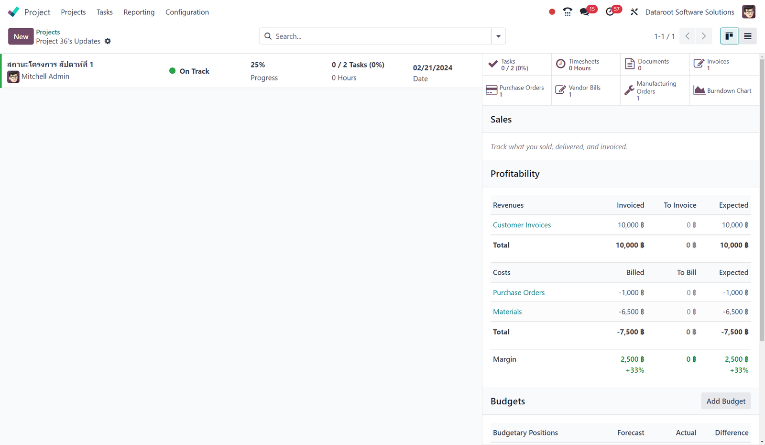Open the settings gear beside Project 36's Updates

coord(108,41)
